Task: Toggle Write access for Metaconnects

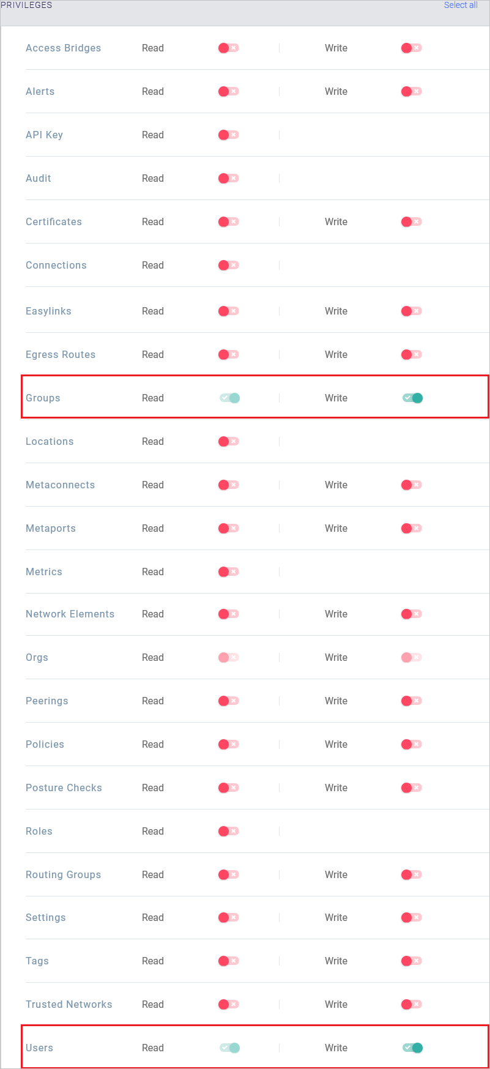Action: [410, 485]
